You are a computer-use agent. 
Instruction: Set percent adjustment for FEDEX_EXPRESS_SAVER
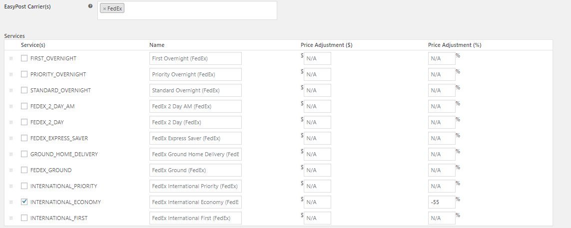[442, 138]
